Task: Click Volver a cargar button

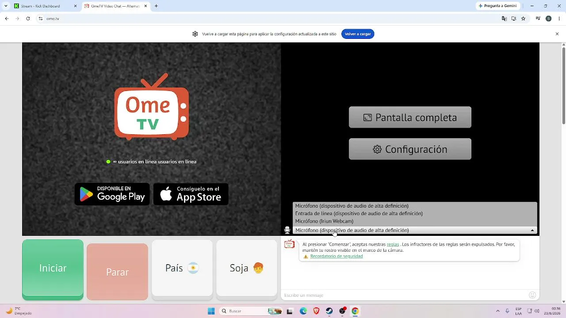Action: pyautogui.click(x=358, y=34)
